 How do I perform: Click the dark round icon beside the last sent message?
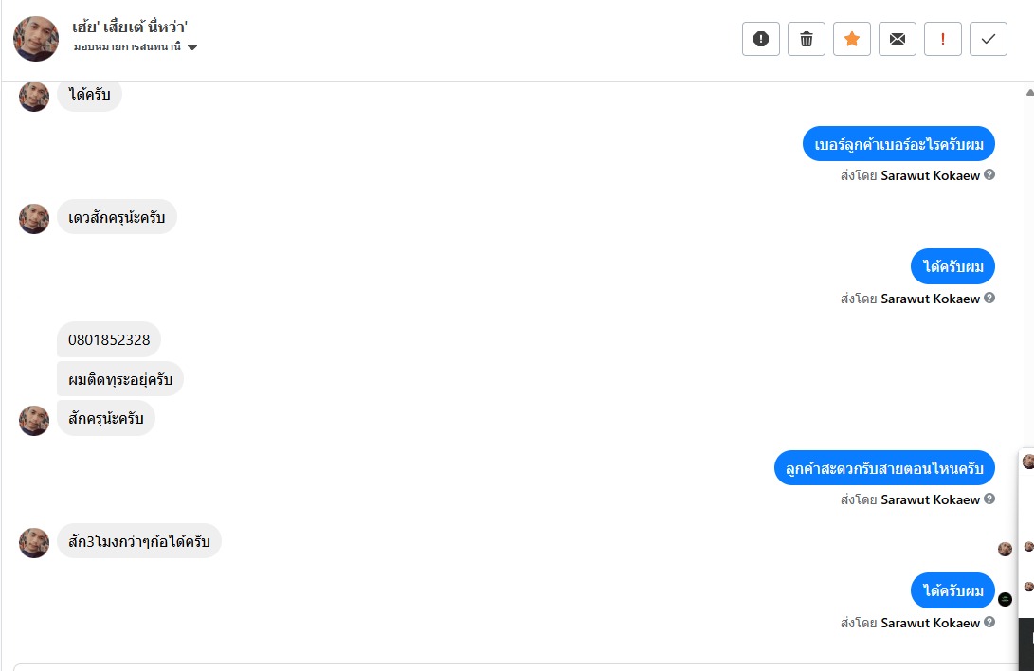[1006, 599]
